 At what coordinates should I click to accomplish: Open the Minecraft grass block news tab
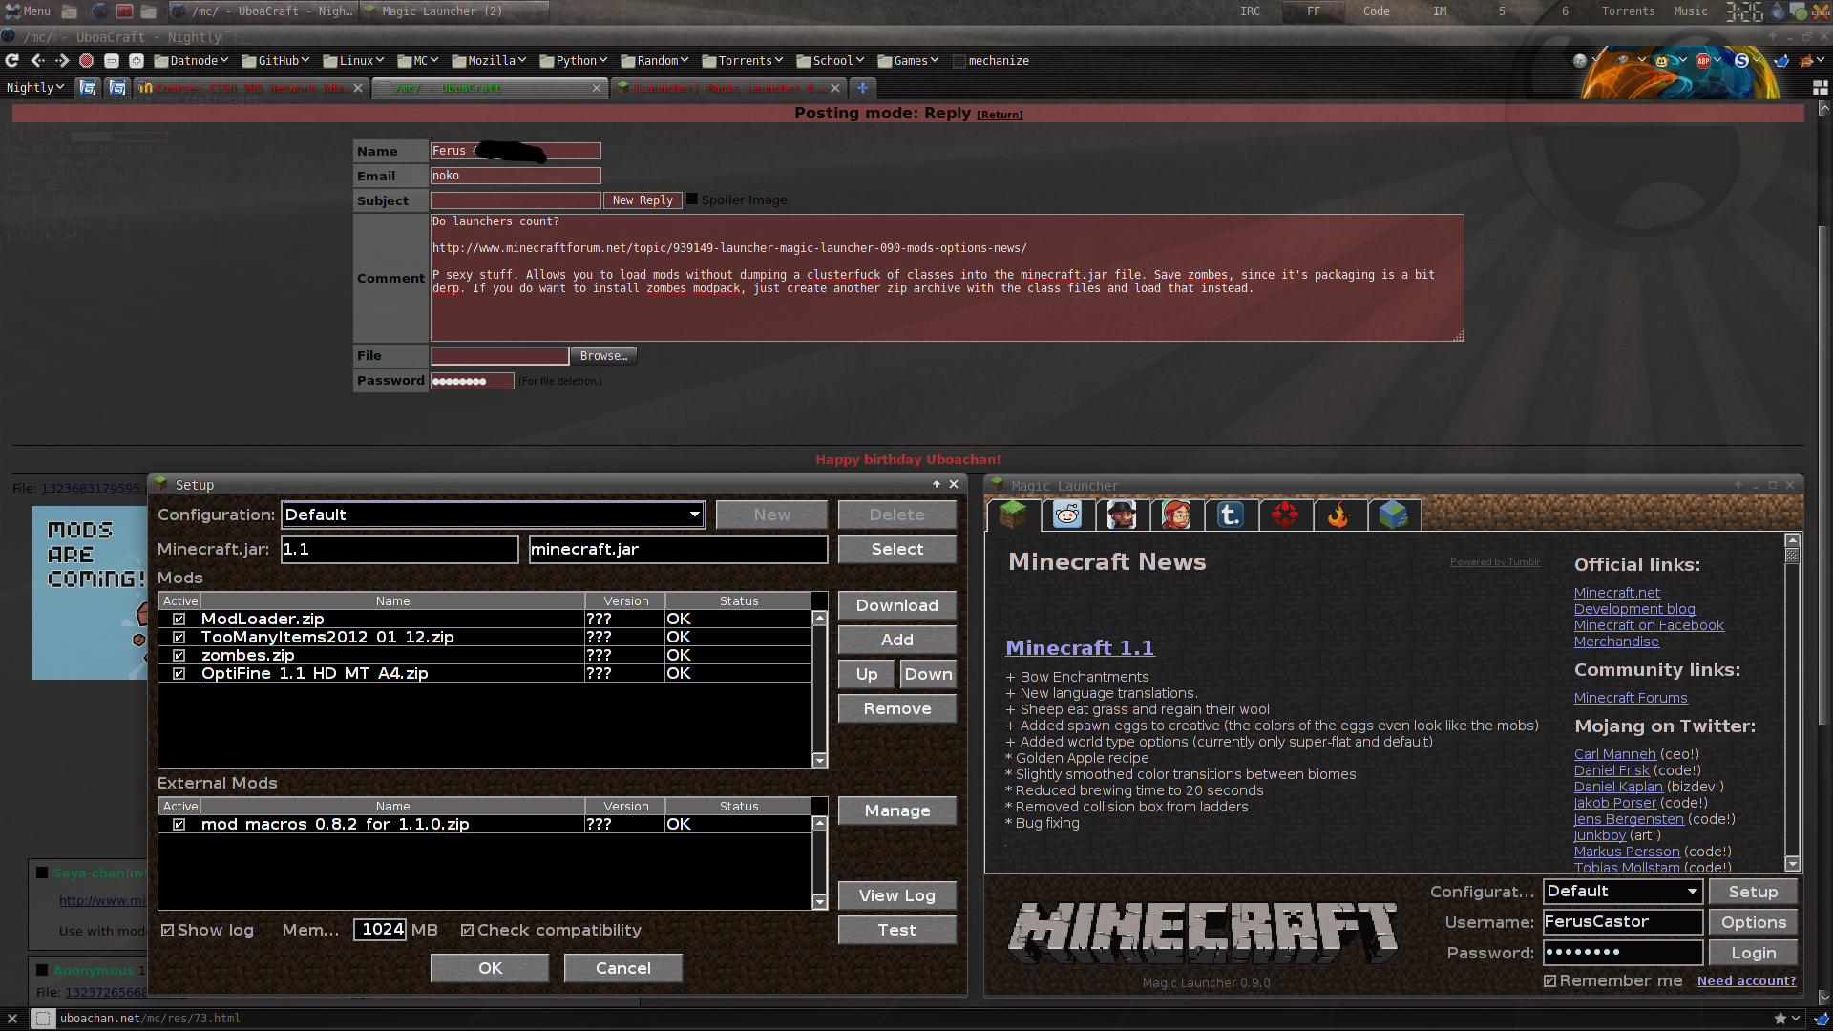click(1013, 515)
